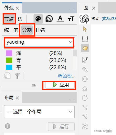Select the color palette icon in Appearance

pos(38,19)
